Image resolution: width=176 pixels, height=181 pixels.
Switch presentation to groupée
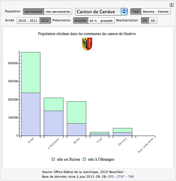[107, 21]
